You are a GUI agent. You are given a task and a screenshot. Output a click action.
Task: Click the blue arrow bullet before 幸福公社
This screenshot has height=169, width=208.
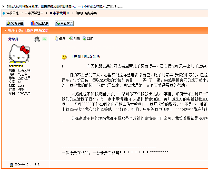point(3,13)
